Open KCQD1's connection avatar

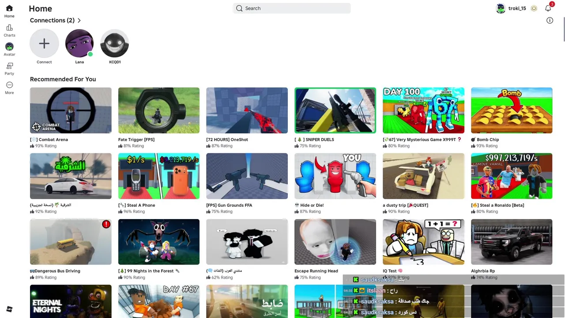[115, 43]
